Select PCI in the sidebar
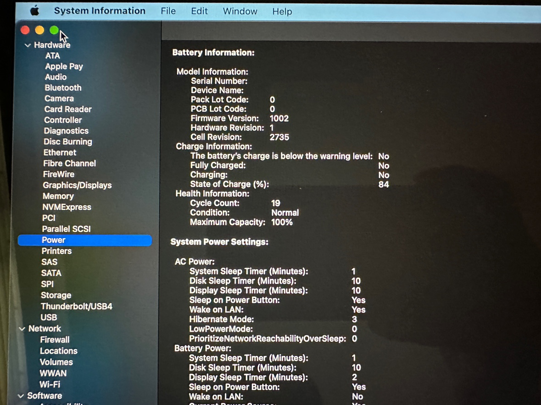Screen dimensions: 541x405 (49, 218)
